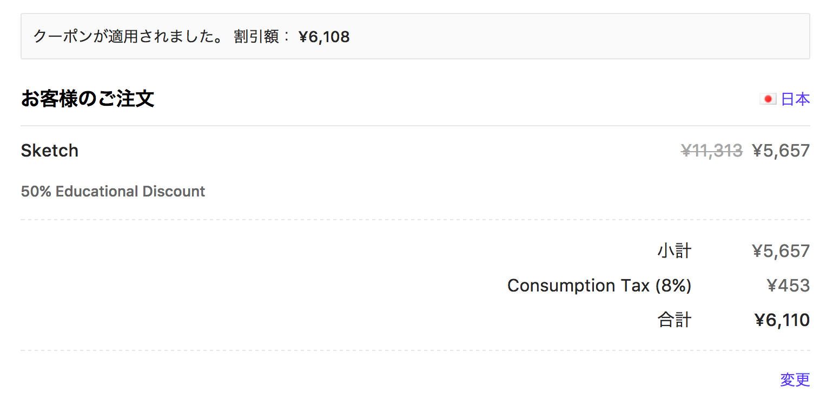The height and width of the screenshot is (407, 833).
Task: Click the Japan flag icon
Action: (x=768, y=99)
